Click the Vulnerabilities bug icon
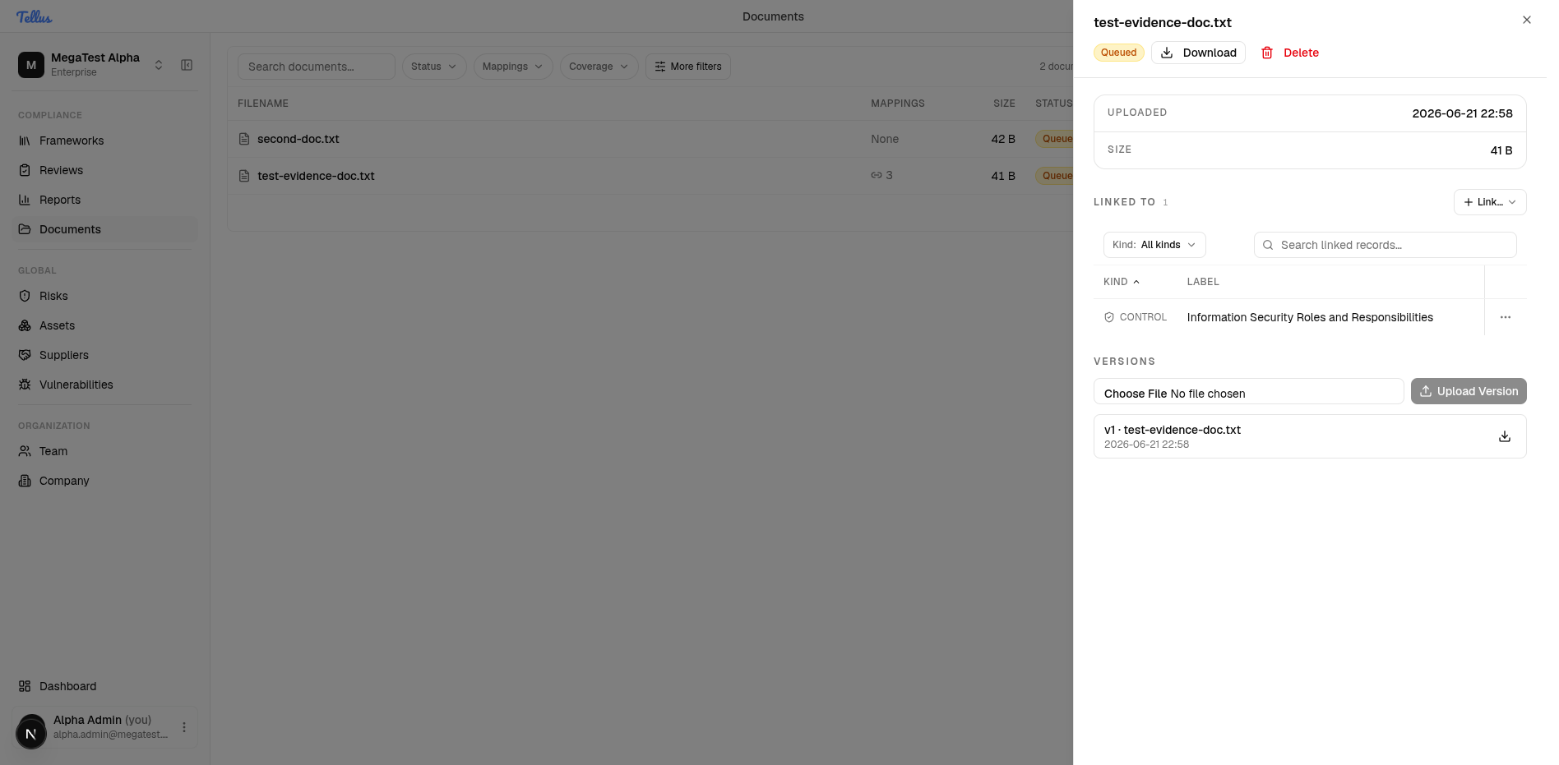 [x=25, y=385]
